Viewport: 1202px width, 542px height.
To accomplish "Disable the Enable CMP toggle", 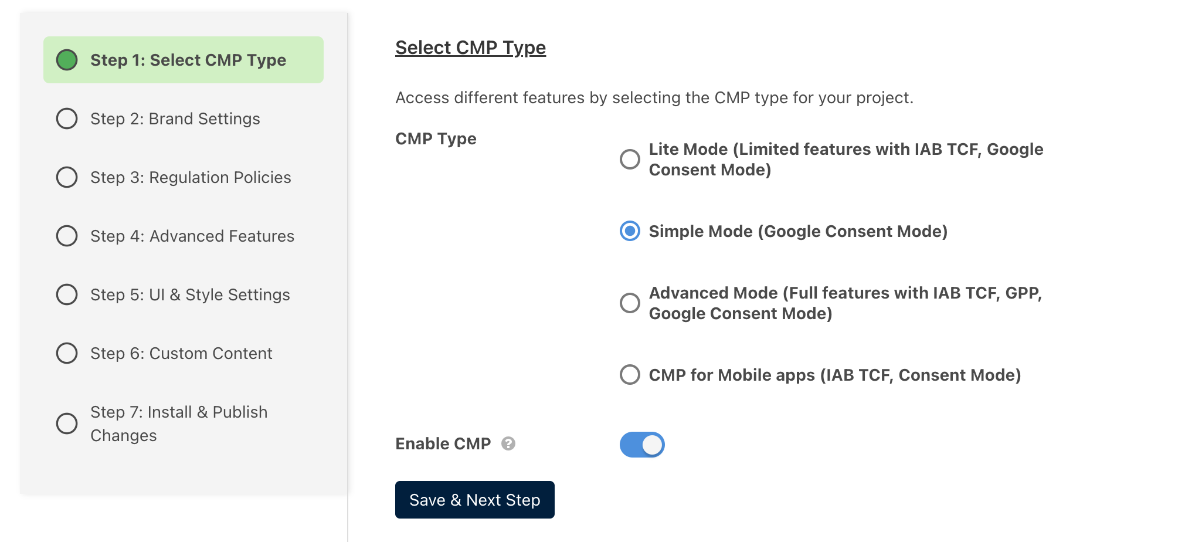I will click(643, 444).
